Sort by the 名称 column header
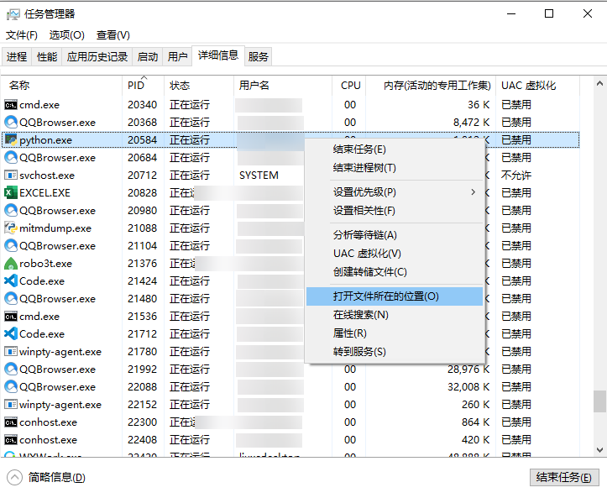 (62, 86)
